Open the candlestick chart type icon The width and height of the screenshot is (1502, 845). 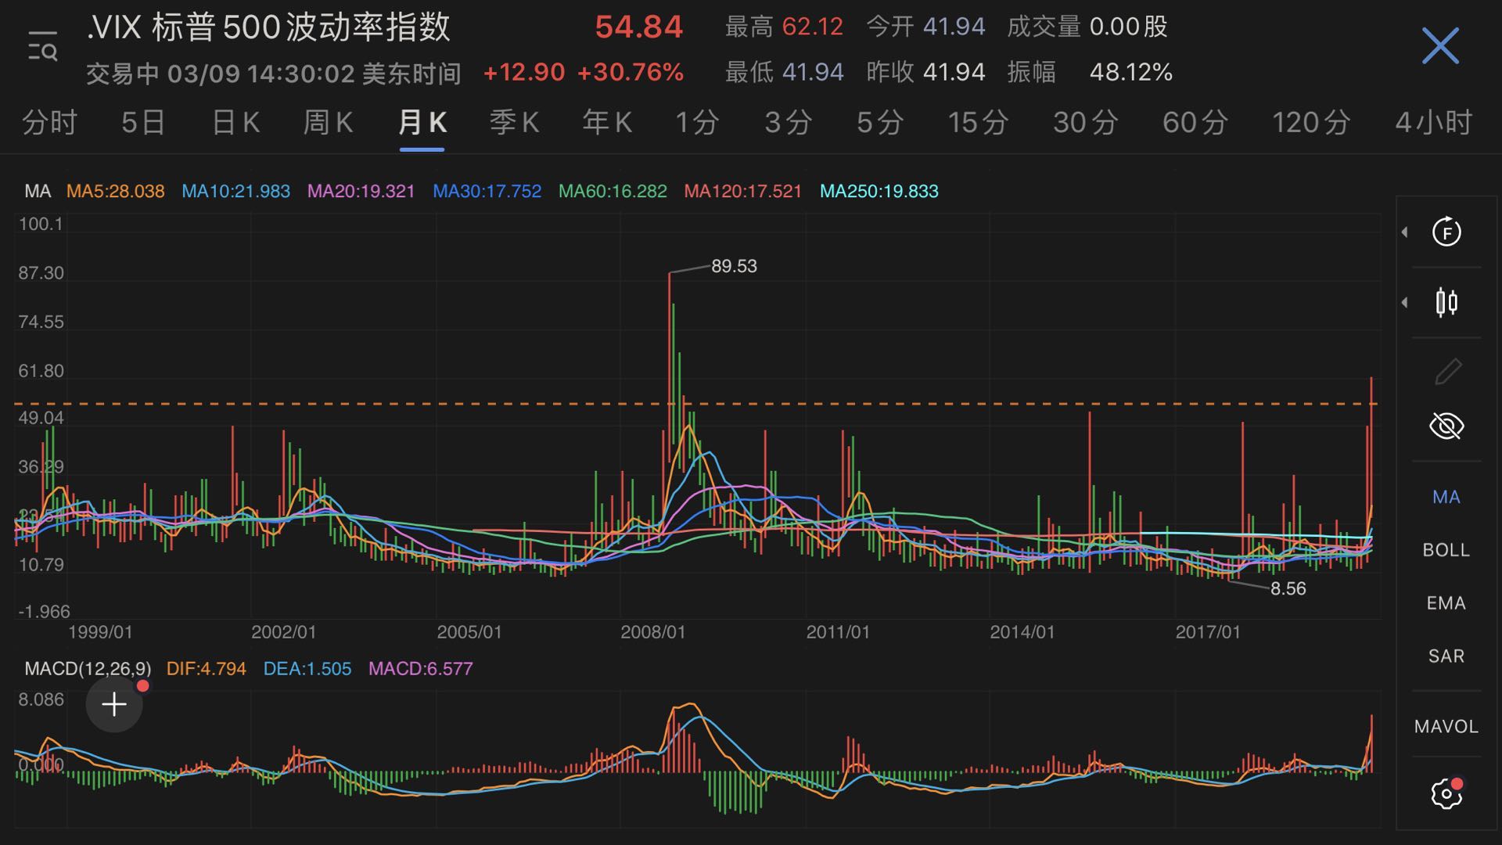point(1446,302)
